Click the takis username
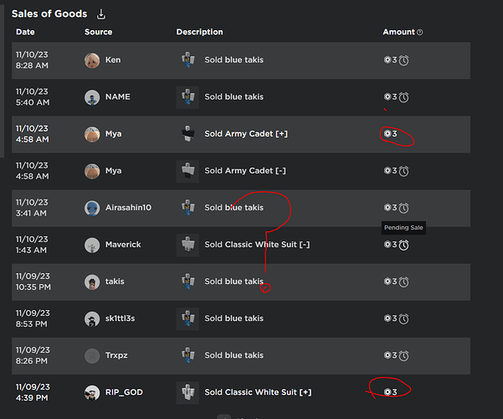The image size is (503, 419). (115, 282)
